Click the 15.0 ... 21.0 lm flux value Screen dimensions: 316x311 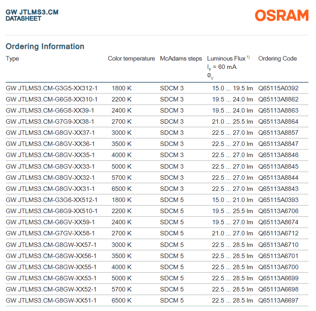(x=233, y=200)
